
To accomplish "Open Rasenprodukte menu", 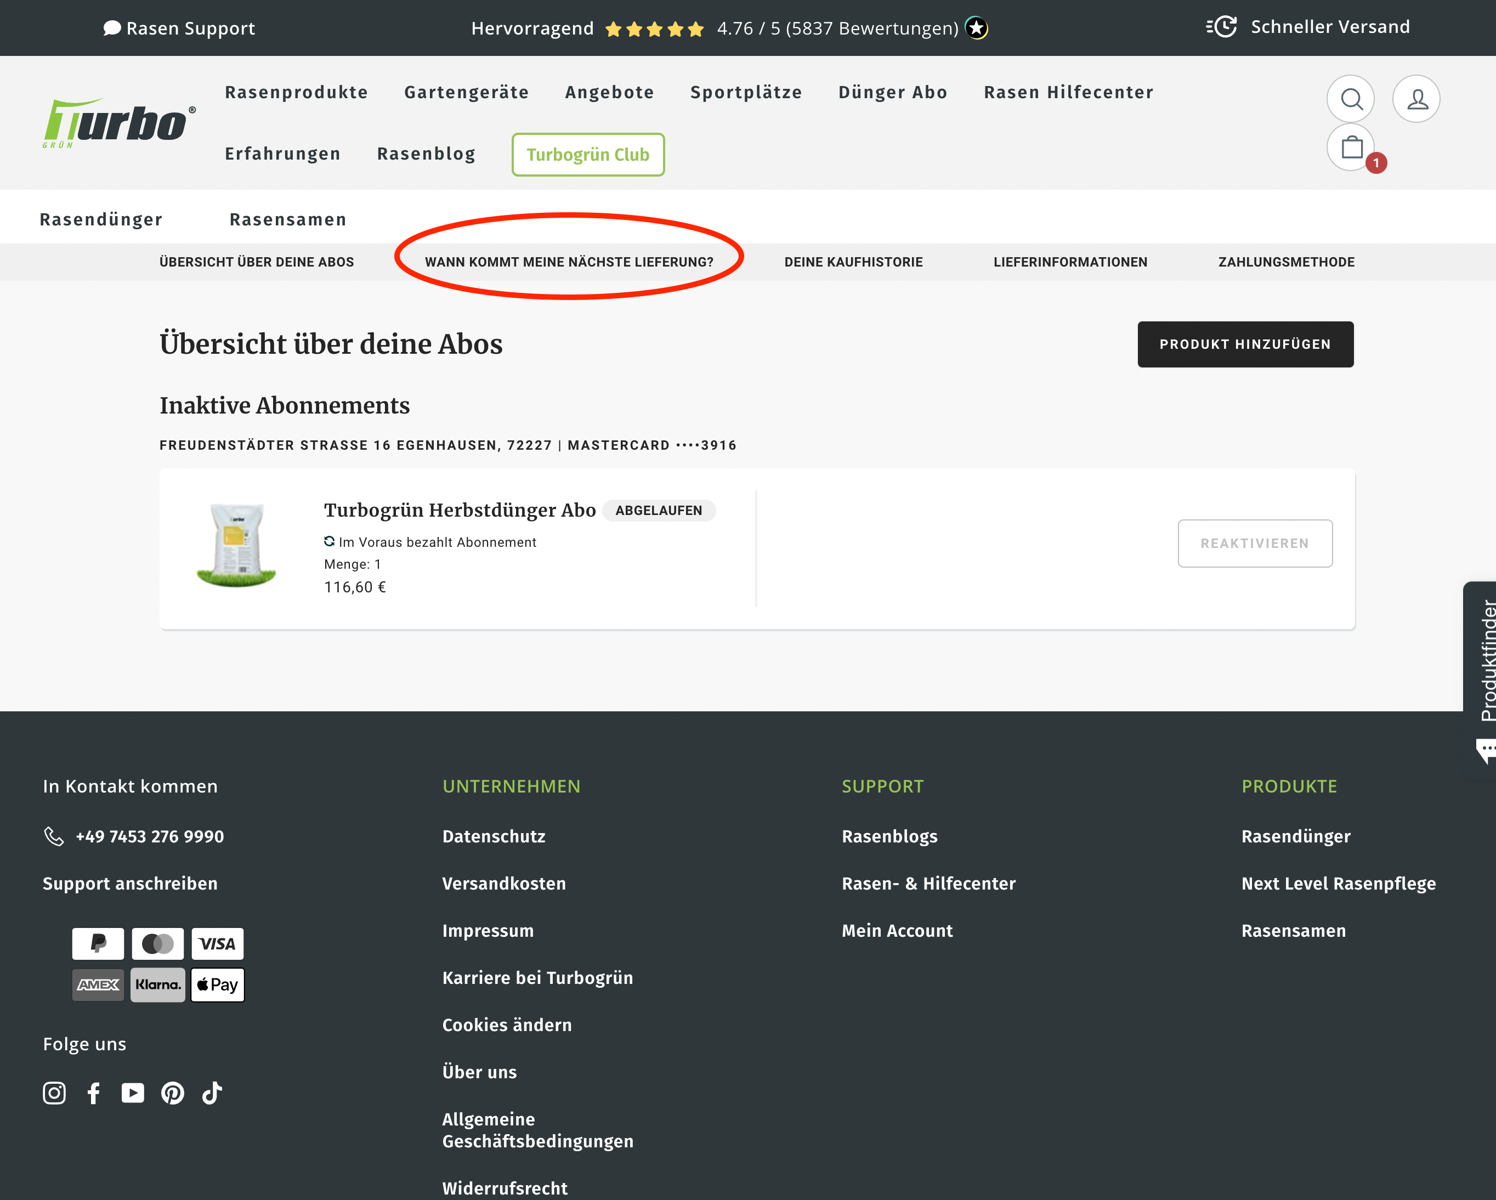I will (296, 92).
